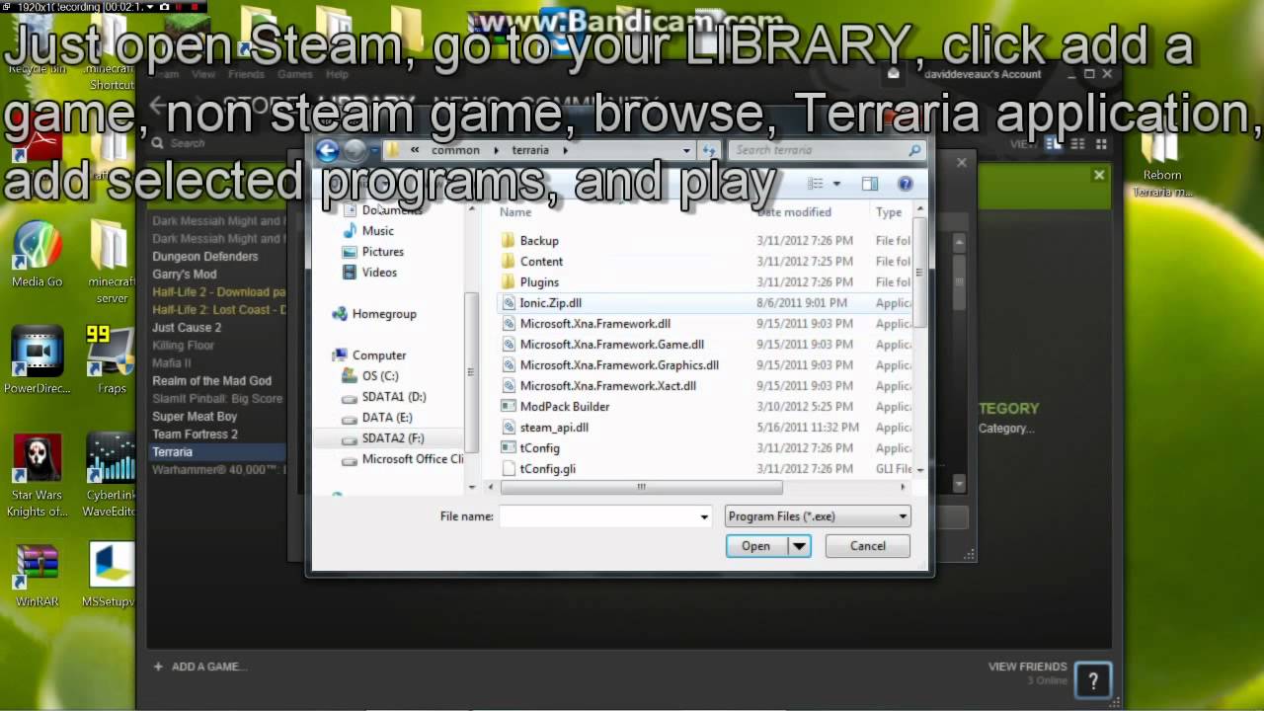Select the tConfig application
This screenshot has width=1264, height=711.
pos(539,448)
